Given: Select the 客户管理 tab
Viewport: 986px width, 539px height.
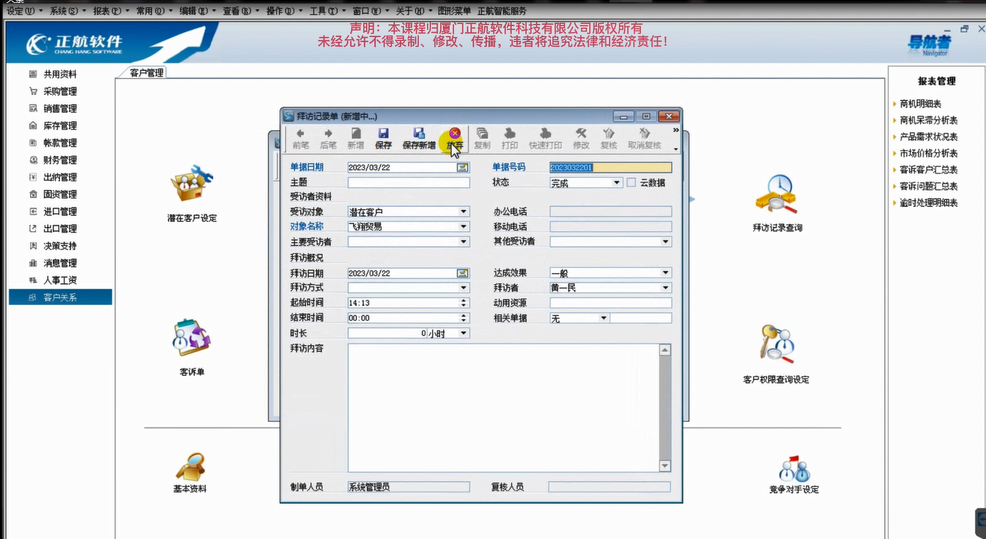Looking at the screenshot, I should point(147,72).
